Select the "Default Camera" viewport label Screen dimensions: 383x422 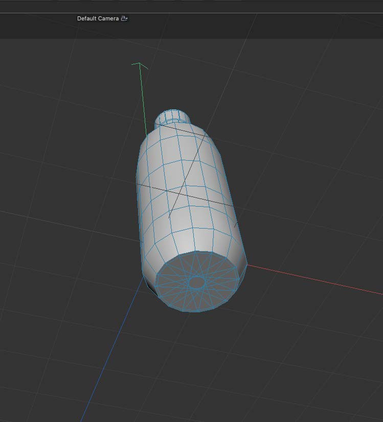[98, 18]
